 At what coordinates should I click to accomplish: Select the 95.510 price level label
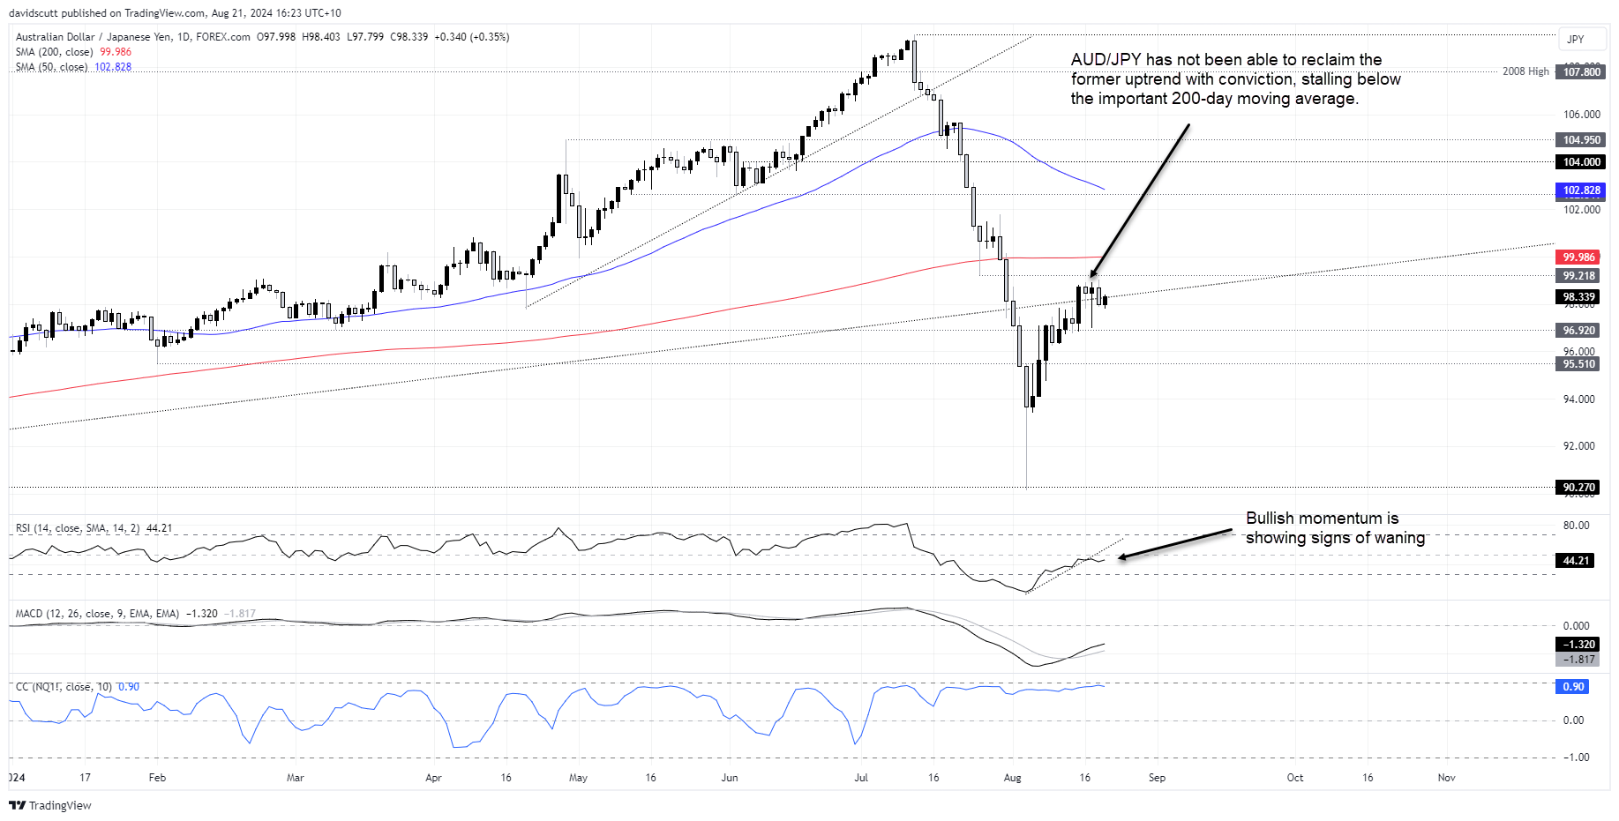1578,364
